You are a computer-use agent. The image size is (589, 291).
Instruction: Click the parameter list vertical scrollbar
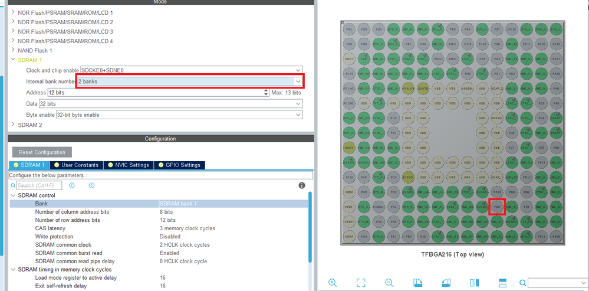310,227
